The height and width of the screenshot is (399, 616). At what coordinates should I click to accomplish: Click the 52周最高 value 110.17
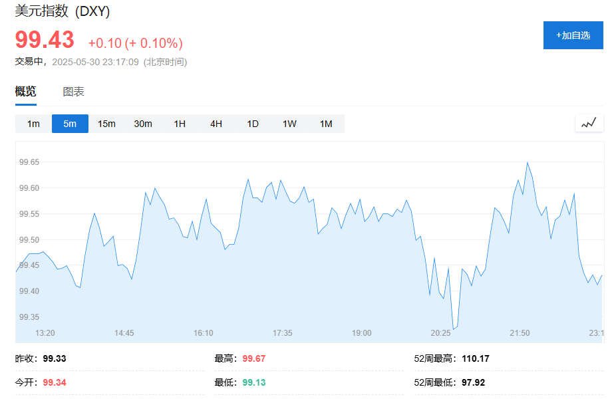(x=475, y=358)
